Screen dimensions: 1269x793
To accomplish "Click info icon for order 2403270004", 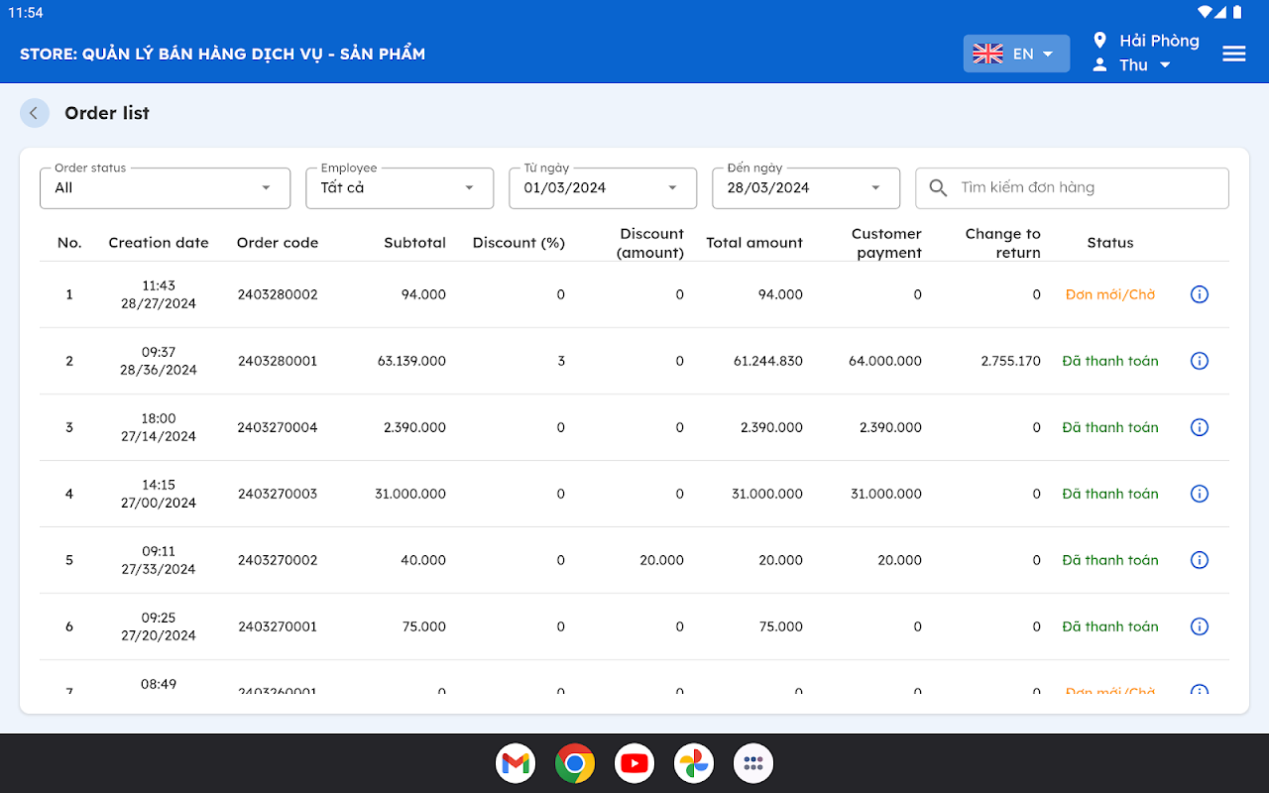I will [x=1199, y=427].
